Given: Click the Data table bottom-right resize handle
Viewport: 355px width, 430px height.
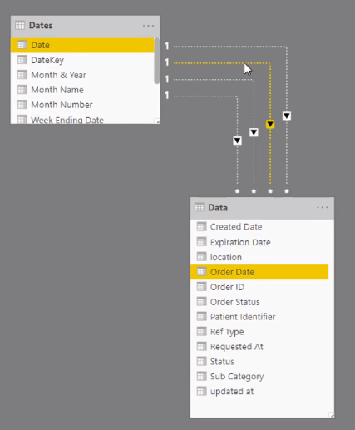Looking at the screenshot, I should click(332, 415).
